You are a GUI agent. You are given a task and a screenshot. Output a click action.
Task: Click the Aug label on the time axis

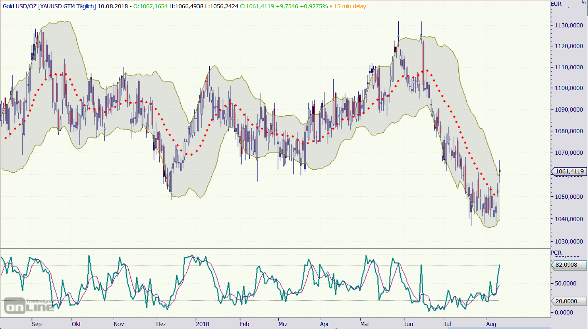click(490, 324)
